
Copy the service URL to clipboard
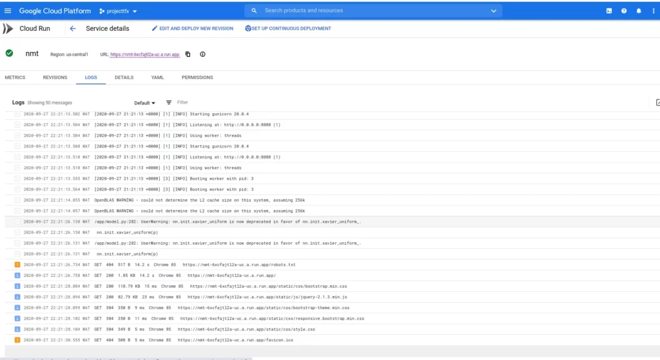[x=188, y=54]
